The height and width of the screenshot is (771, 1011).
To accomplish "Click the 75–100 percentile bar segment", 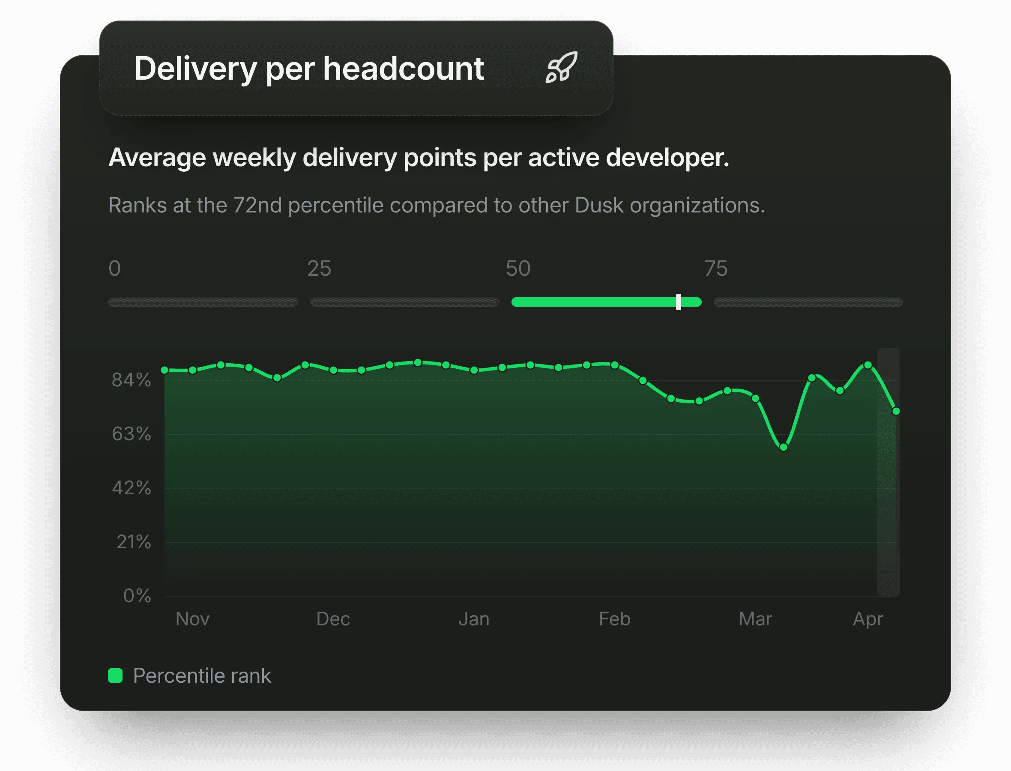I will [808, 302].
